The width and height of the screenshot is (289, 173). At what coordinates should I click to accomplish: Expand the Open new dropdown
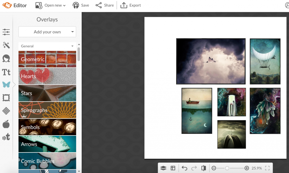coord(64,6)
